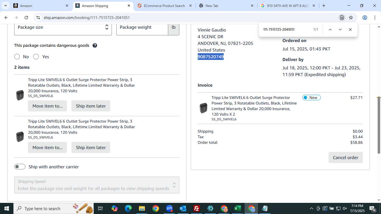381x214 pixels.
Task: Open Zoom from the taskbar
Action: coord(169,208)
